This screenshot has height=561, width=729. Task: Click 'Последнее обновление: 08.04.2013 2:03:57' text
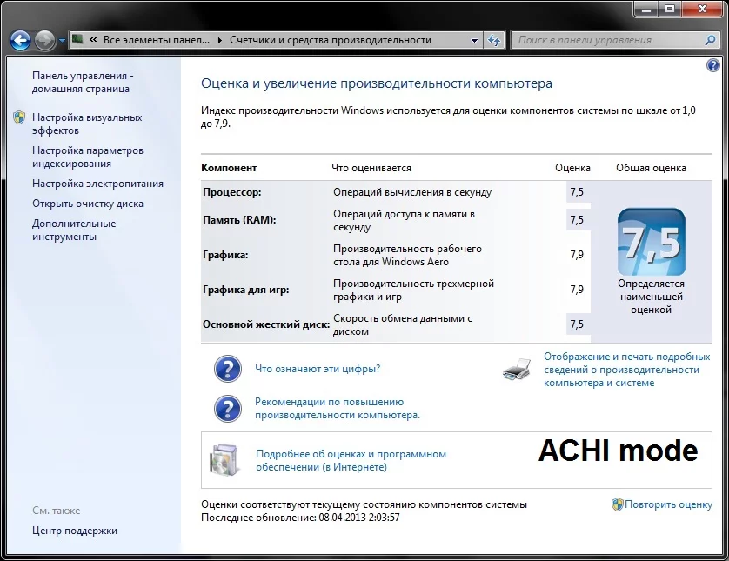tap(300, 518)
